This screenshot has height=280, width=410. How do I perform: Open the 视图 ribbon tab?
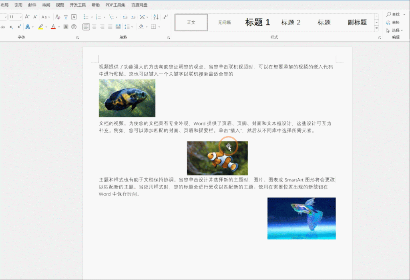(60, 5)
